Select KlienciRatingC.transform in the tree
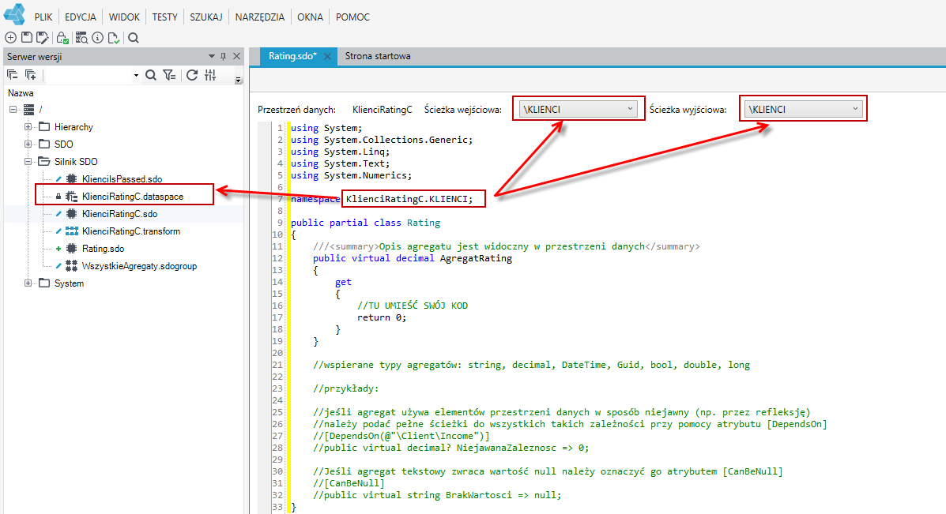Viewport: 946px width, 514px height. 131,231
